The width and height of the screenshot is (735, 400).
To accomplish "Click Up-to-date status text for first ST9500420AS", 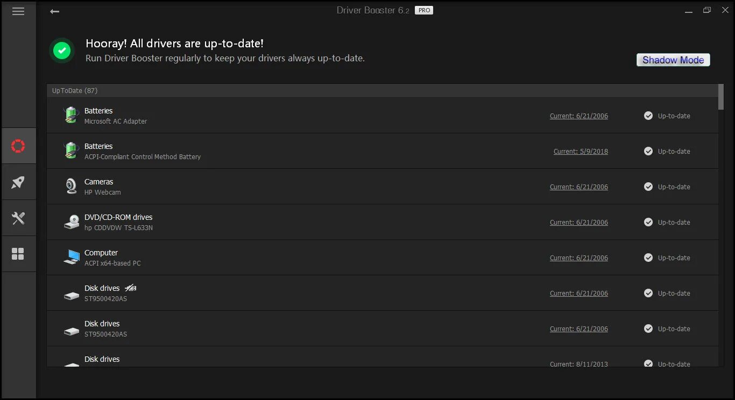I will click(674, 293).
